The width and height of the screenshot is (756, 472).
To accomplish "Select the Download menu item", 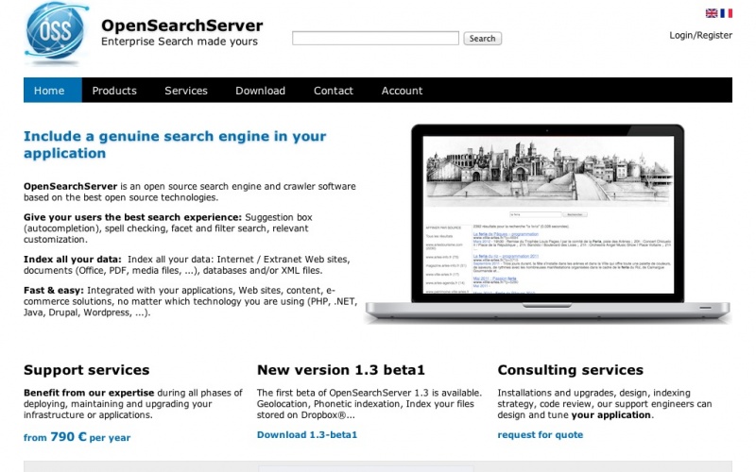I will (261, 91).
